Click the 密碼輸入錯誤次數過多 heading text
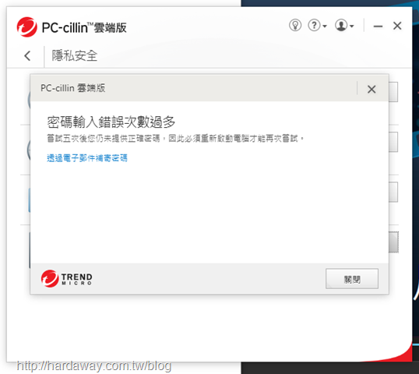Image resolution: width=419 pixels, height=374 pixels. [111, 122]
